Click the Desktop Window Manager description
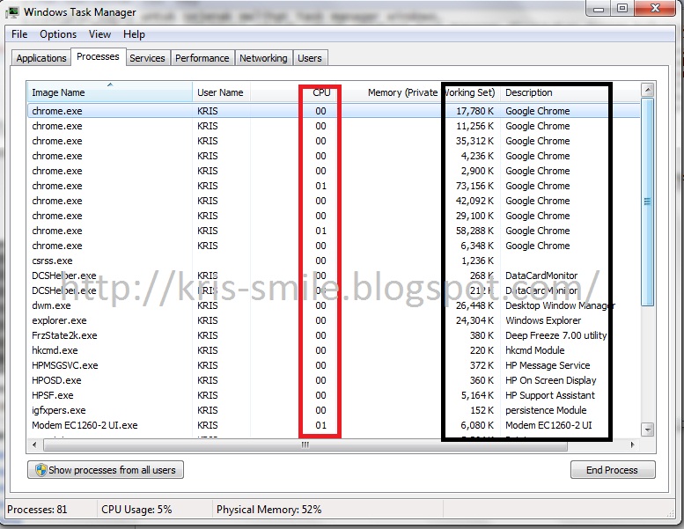This screenshot has width=684, height=529. click(x=560, y=305)
